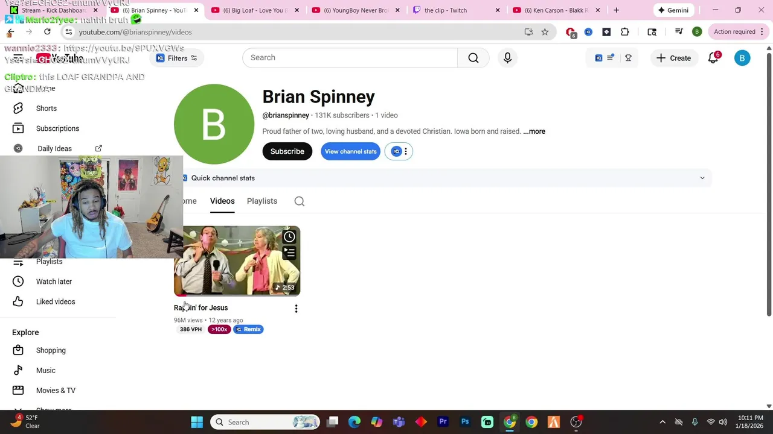Viewport: 773px width, 434px height.
Task: Open the vidIQ three-dot menu beside channel stats
Action: (406, 151)
